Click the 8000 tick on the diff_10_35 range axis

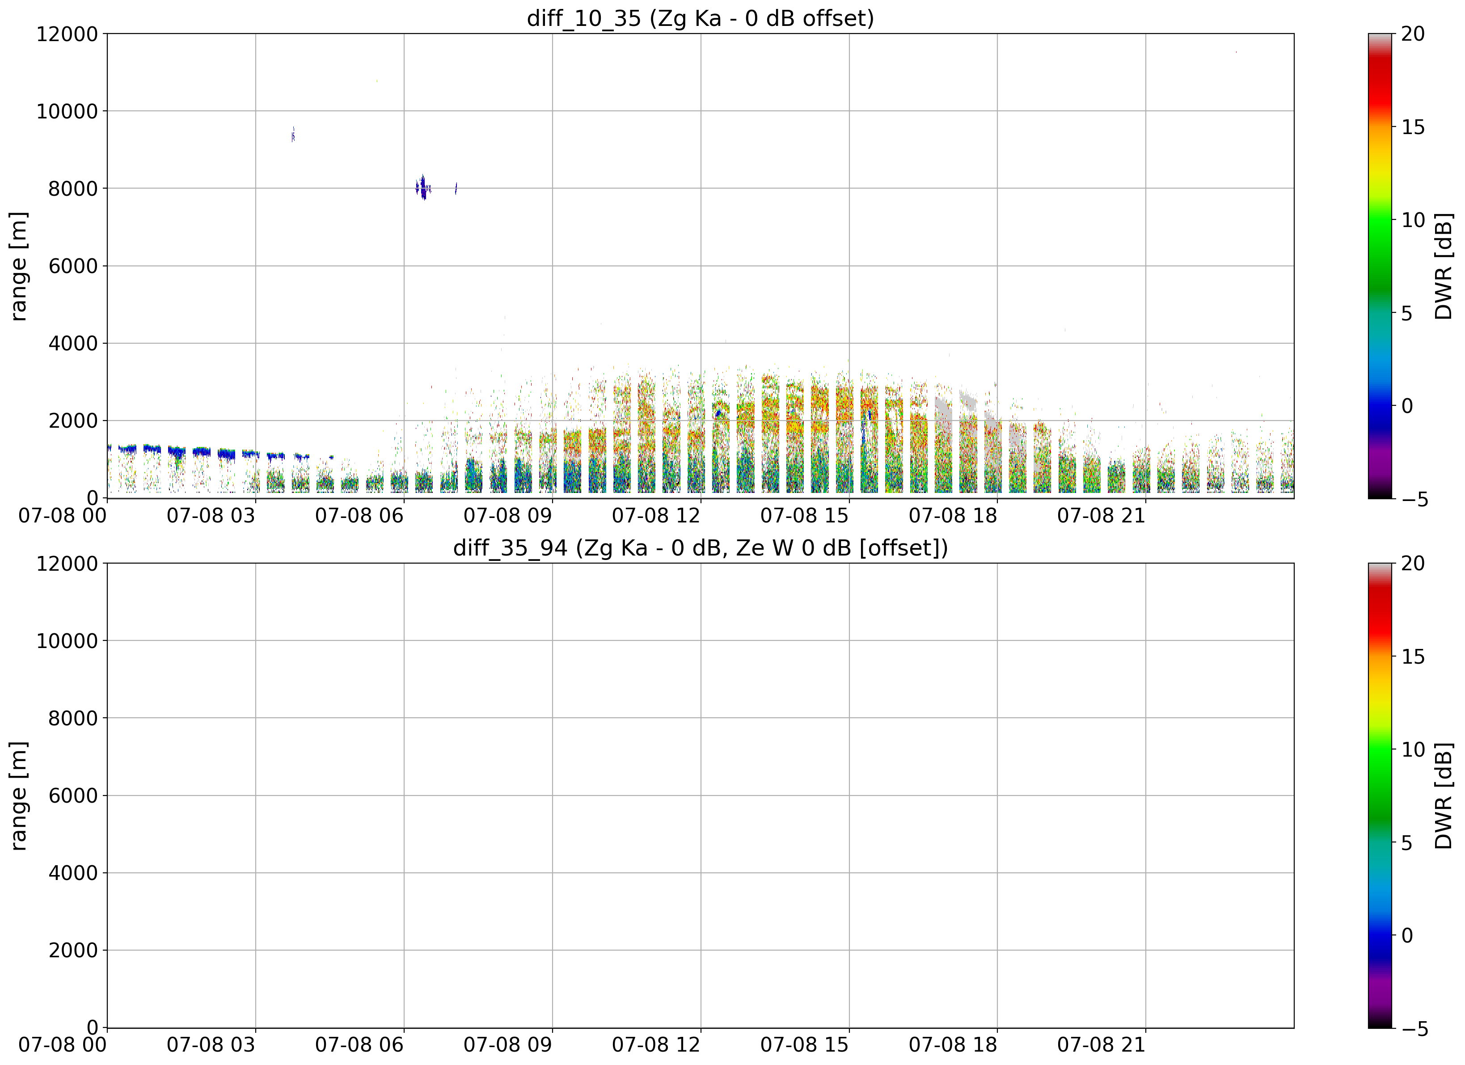click(73, 189)
